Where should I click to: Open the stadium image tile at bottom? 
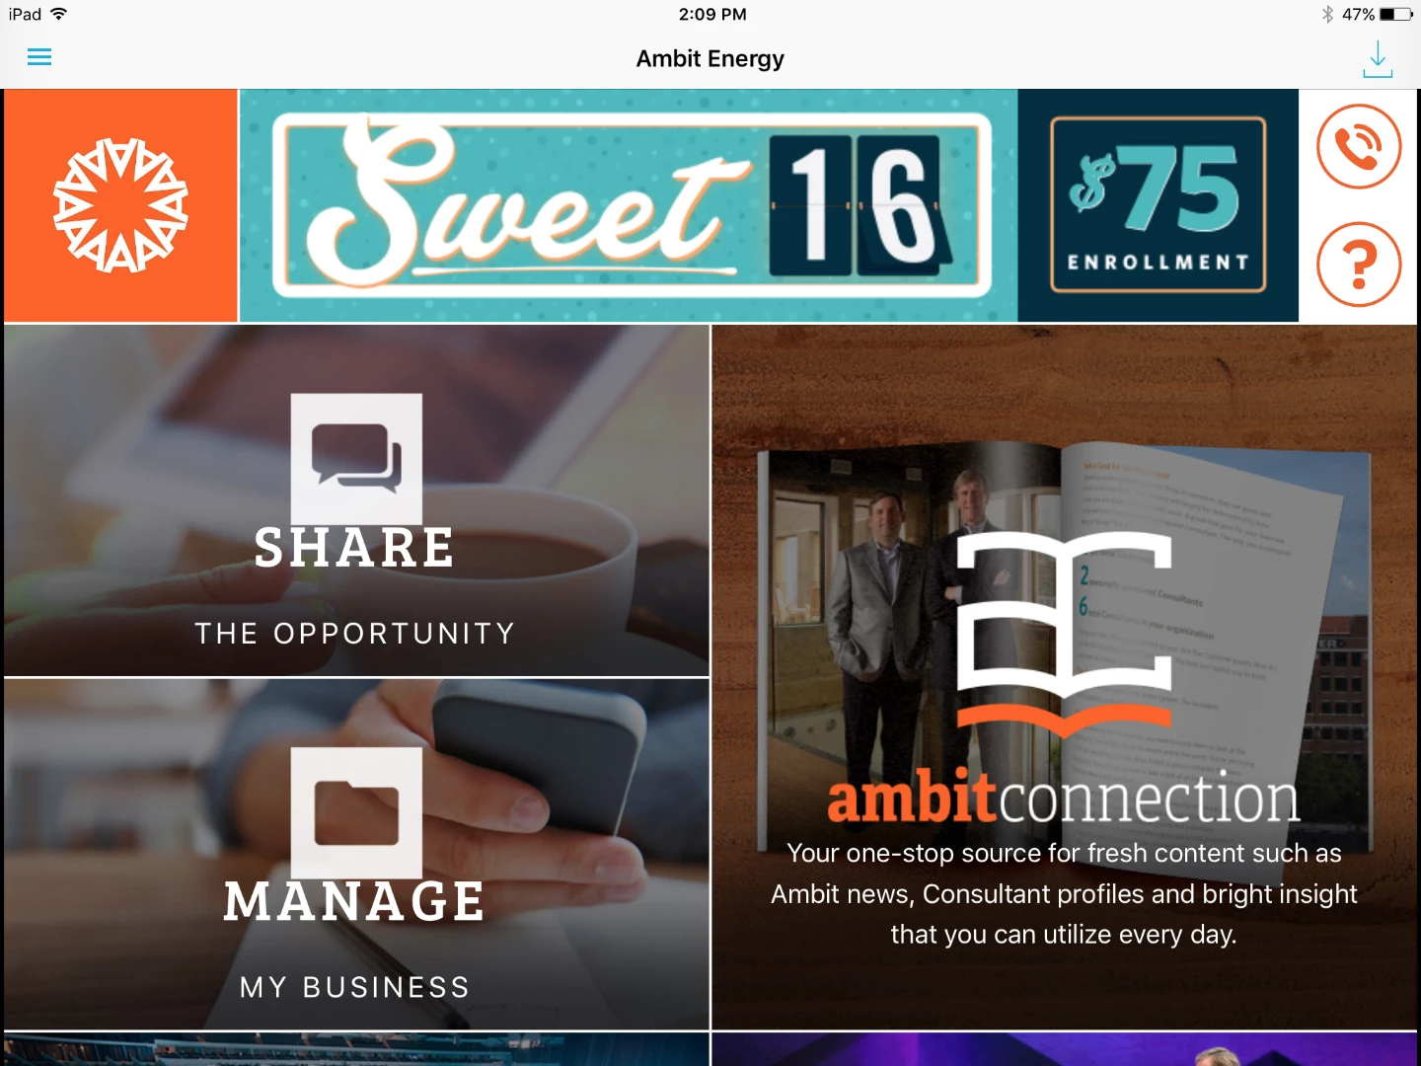pyautogui.click(x=356, y=1049)
